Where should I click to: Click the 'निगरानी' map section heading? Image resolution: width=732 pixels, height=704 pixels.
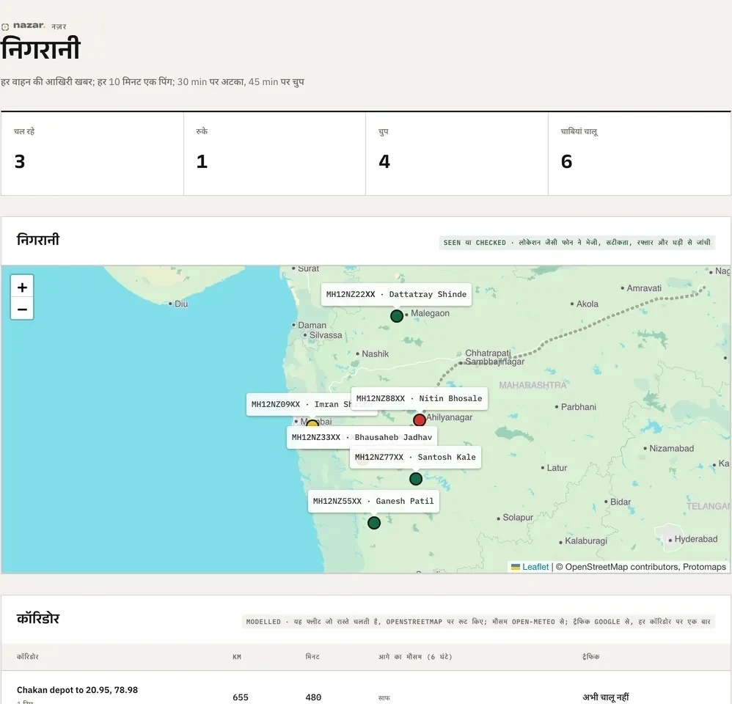(38, 240)
